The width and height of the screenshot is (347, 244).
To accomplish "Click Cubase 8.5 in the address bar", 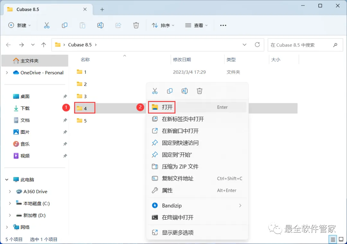I will pos(80,45).
